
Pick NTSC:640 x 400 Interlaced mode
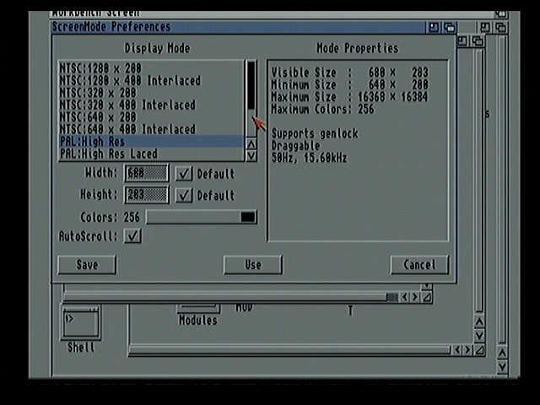[x=152, y=129]
